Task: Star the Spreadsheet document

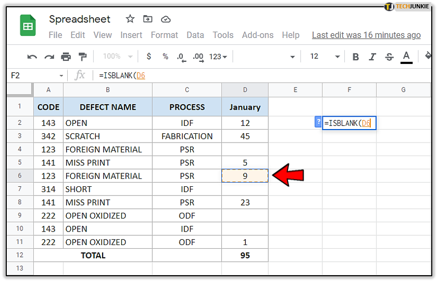Action: click(130, 19)
